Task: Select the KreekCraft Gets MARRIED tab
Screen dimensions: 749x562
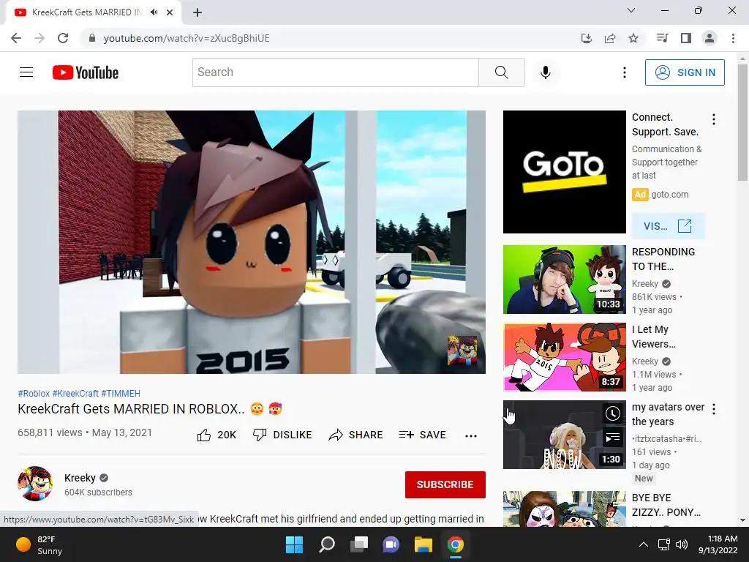Action: click(94, 12)
